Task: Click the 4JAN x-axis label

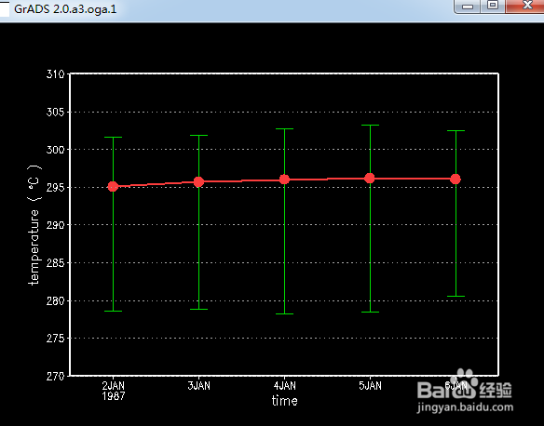Action: 284,385
